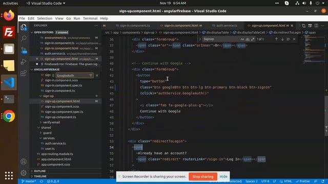Viewport: 328px width, 184px height.
Task: Open notifications bell in status bar
Action: tap(323, 181)
